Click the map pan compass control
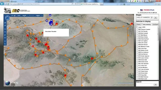The height and width of the screenshot is (90, 161). point(8,18)
